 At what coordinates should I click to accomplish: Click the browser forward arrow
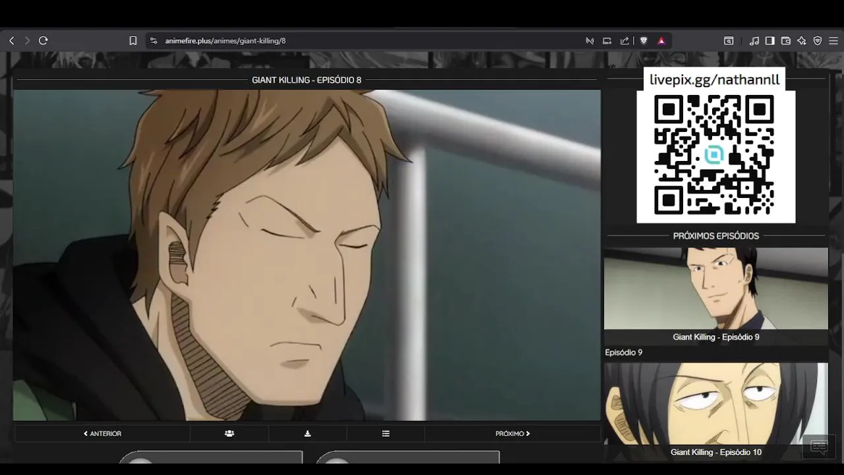[x=27, y=41]
